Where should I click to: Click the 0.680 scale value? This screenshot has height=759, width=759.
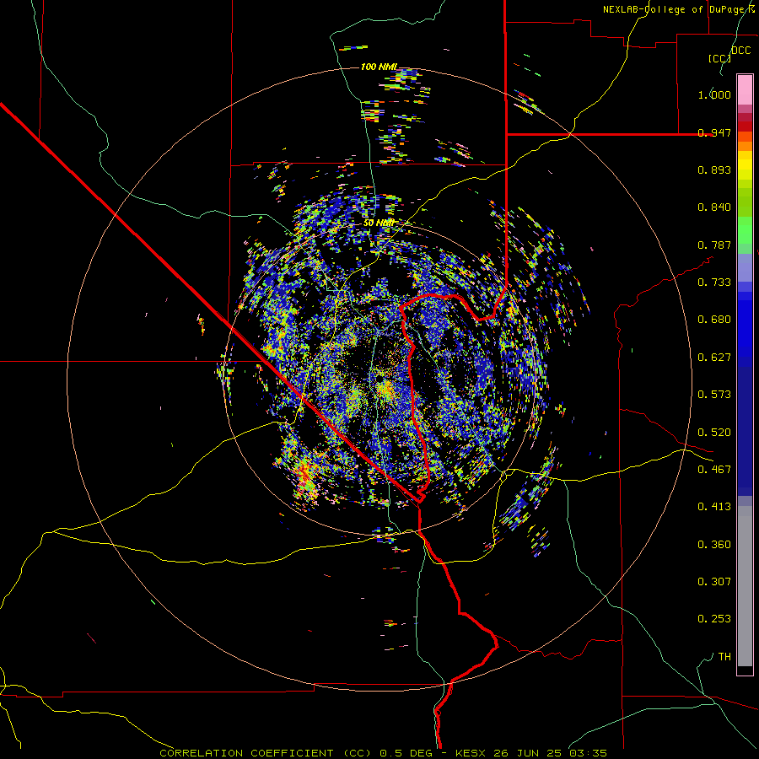[714, 320]
